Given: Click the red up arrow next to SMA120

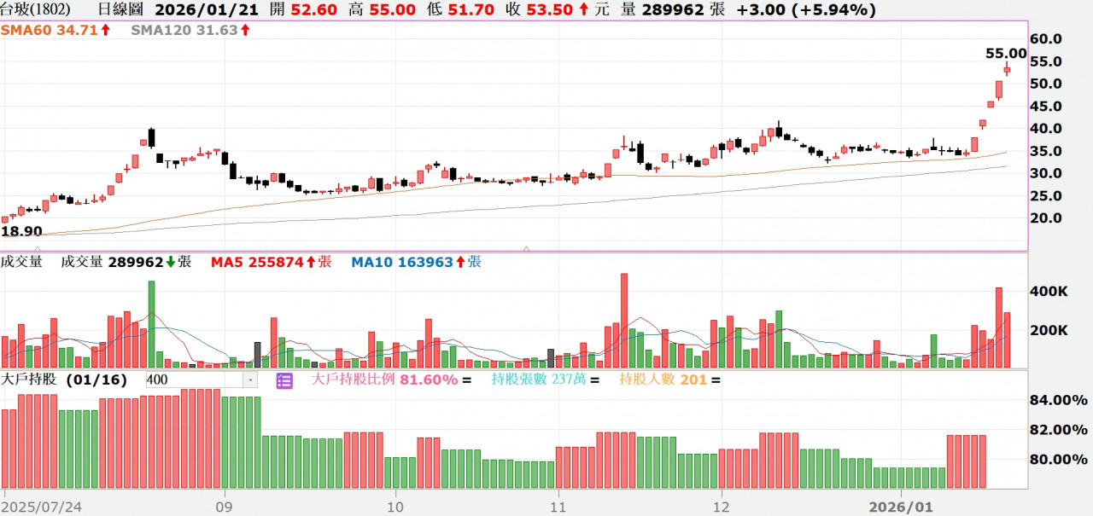Looking at the screenshot, I should click(x=245, y=31).
